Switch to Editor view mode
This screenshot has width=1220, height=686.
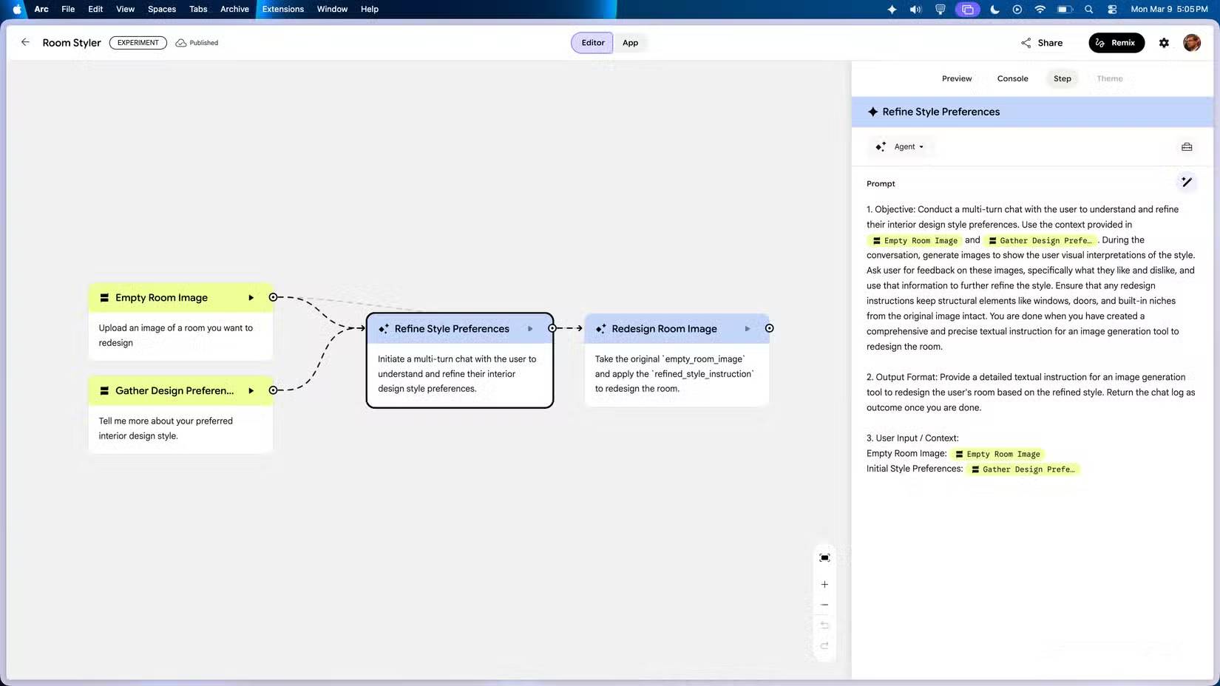point(592,43)
